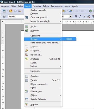Click the Caractere especial icon

coord(27,17)
